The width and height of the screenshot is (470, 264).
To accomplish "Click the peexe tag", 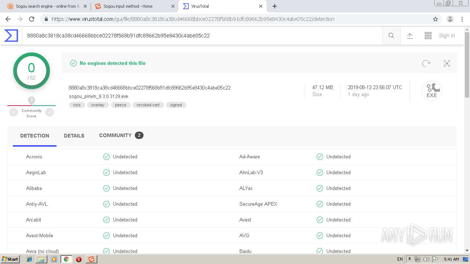I will pyautogui.click(x=120, y=105).
